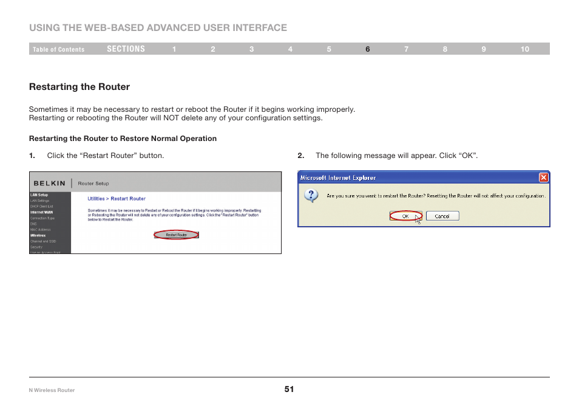
Task: Open Security sidebar link
Action: tap(36, 247)
